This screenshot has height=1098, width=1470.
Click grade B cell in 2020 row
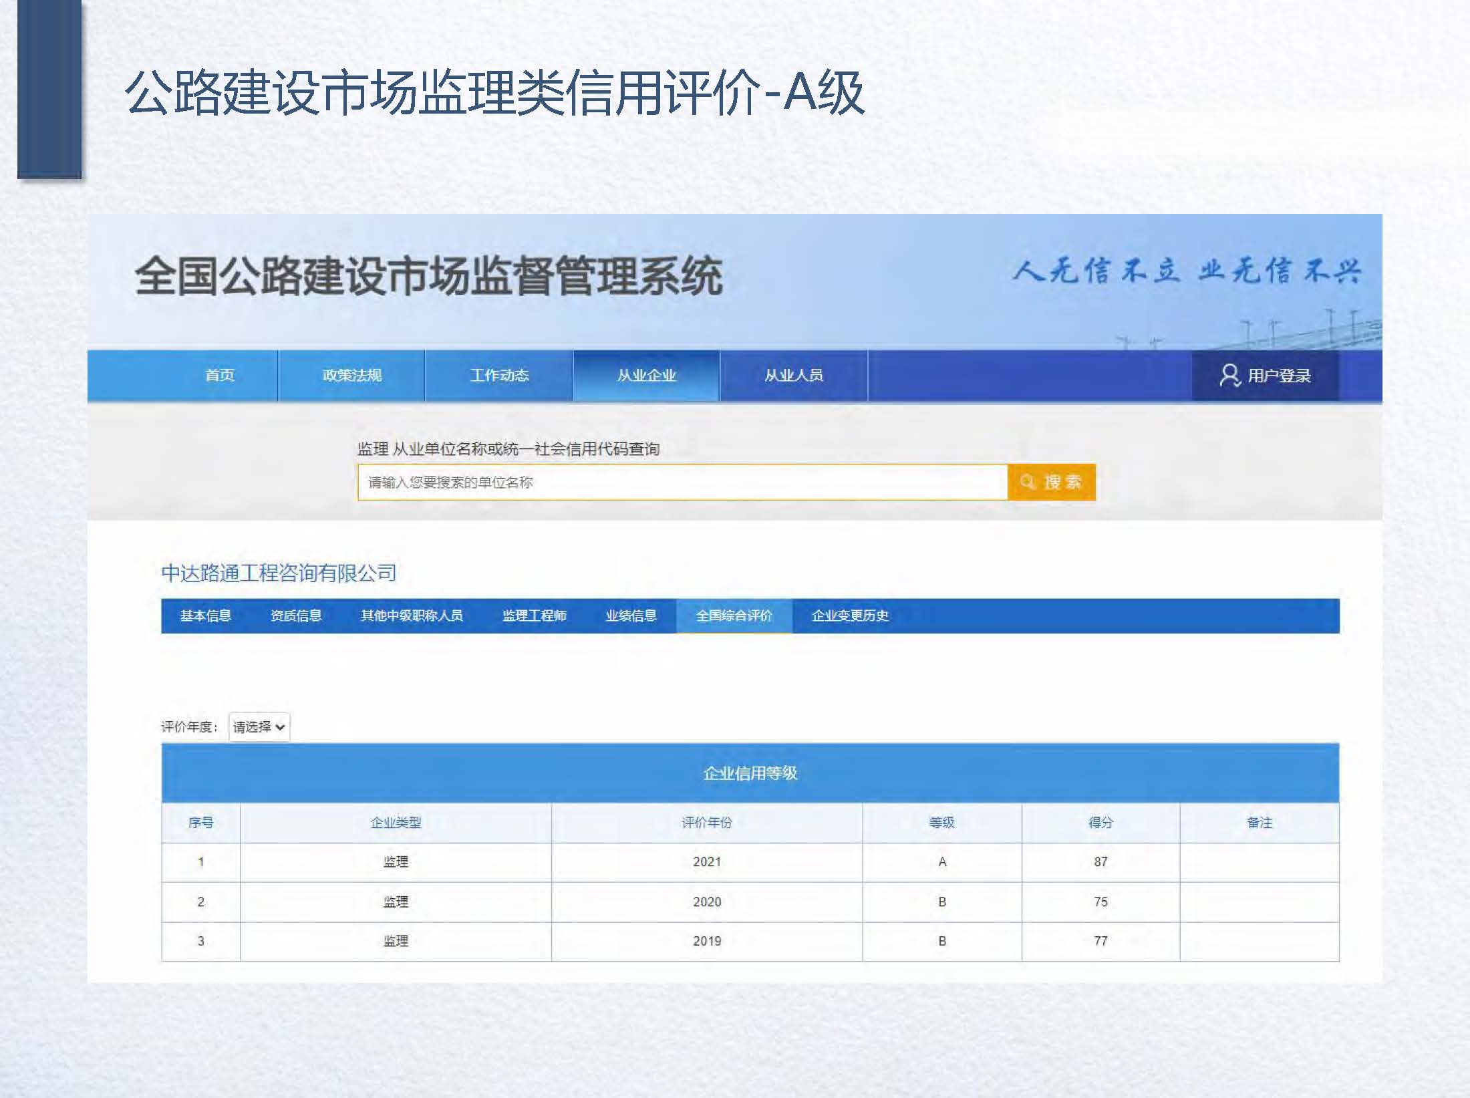[942, 902]
